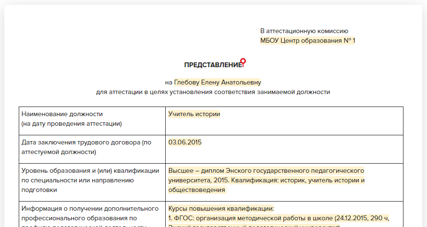Screen dimensions: 427x227
Task: Click the Информация о получении дополнительного label
Action: (90, 209)
